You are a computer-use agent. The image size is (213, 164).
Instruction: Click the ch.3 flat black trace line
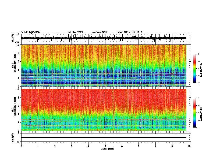click(104, 137)
